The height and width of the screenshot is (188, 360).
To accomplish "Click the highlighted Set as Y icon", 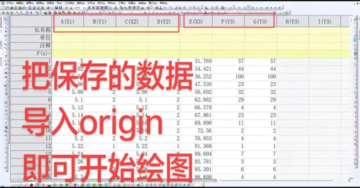I will point(249,8).
